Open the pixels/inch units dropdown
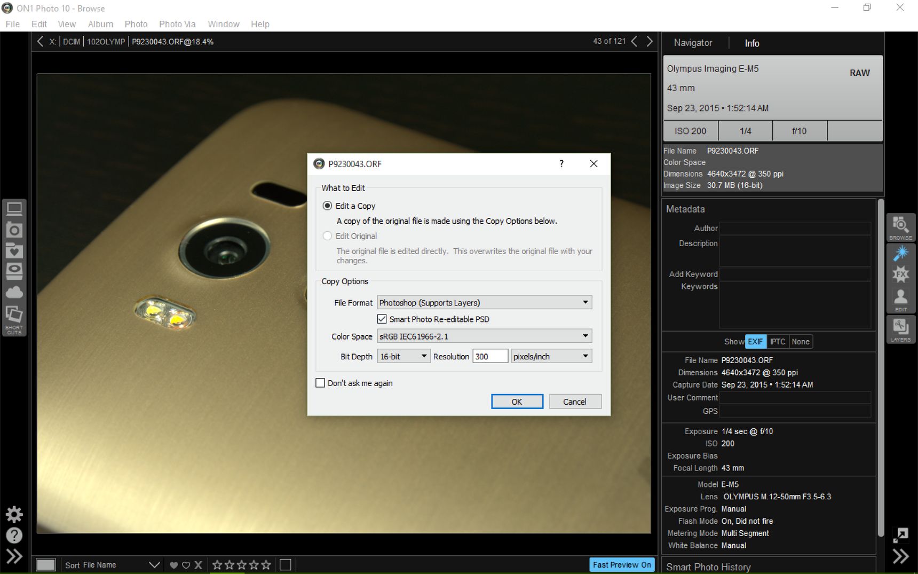The image size is (918, 574). pyautogui.click(x=551, y=356)
